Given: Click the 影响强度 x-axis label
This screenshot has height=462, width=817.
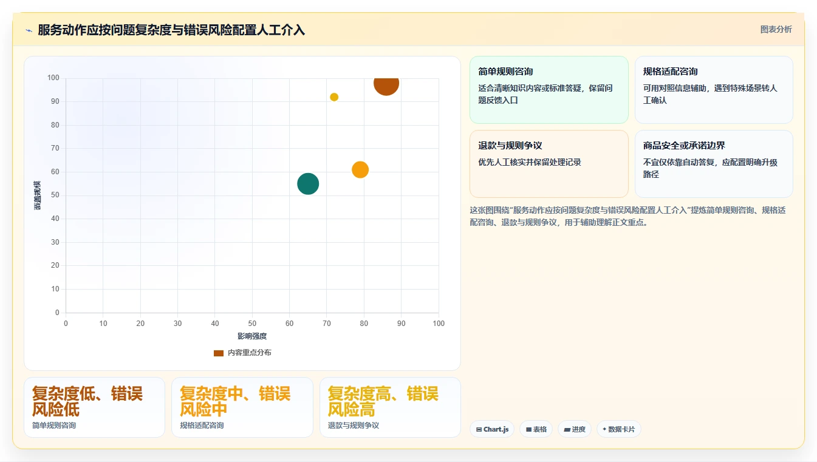Looking at the screenshot, I should coord(252,336).
